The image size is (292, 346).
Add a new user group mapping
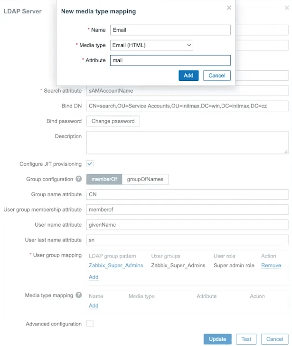pyautogui.click(x=94, y=277)
